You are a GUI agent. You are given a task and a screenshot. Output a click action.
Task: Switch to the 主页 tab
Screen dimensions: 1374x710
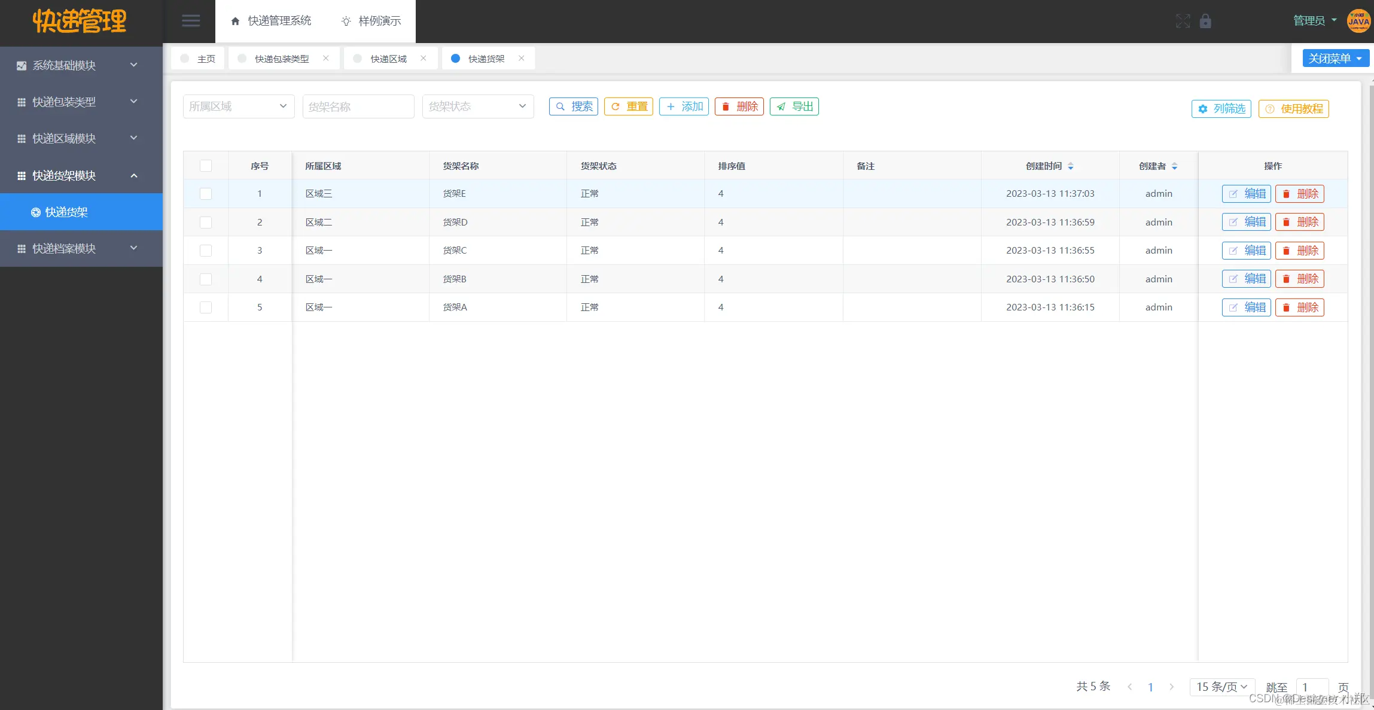tap(198, 59)
